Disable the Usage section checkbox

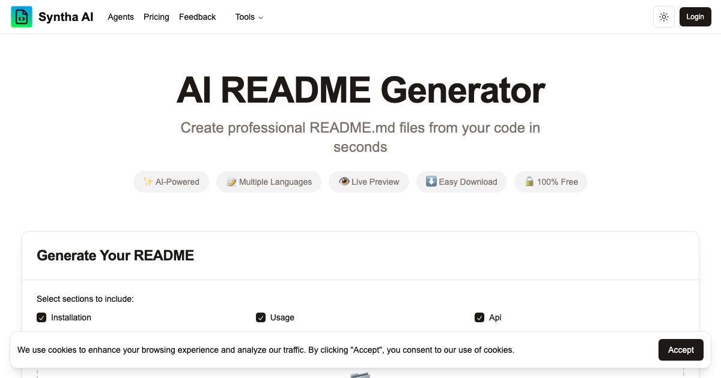click(x=261, y=317)
